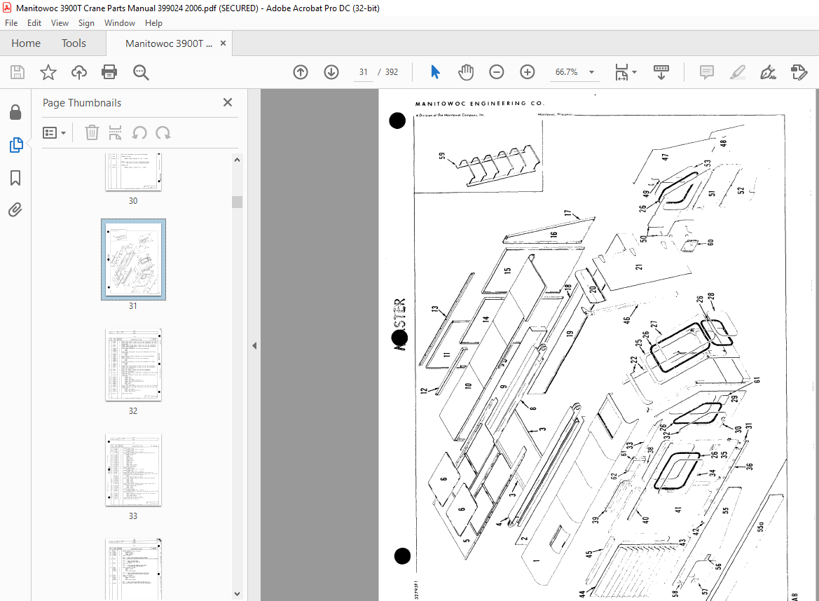The width and height of the screenshot is (819, 601).
Task: Open the File menu
Action: (11, 23)
